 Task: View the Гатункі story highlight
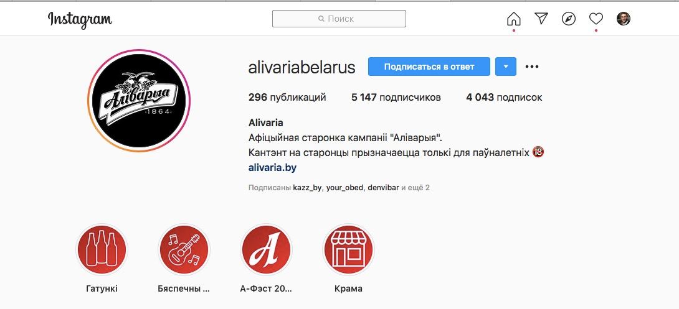102,250
